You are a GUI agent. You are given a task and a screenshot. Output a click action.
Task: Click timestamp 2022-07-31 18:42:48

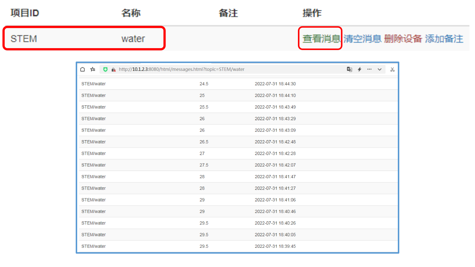coord(275,142)
